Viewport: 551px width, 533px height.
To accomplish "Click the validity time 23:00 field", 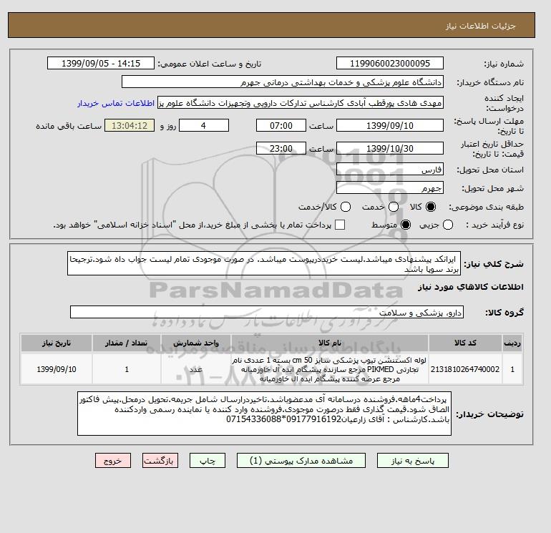I will pos(281,148).
